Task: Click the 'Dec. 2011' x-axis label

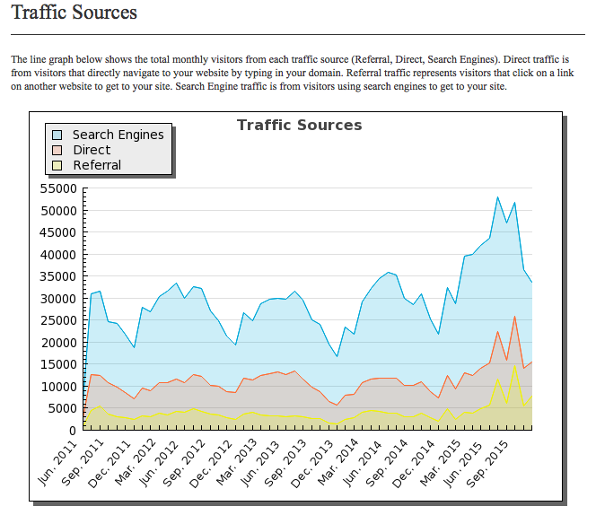Action: [x=113, y=463]
